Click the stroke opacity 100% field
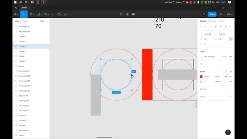Screen dimensions: 247x139 click(217, 76)
